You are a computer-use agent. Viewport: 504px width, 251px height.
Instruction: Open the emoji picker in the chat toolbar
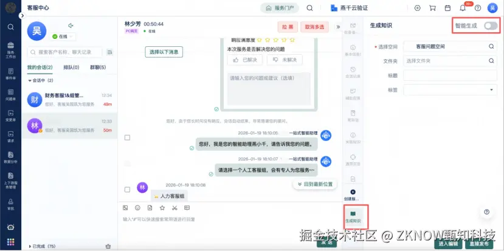pos(137,208)
